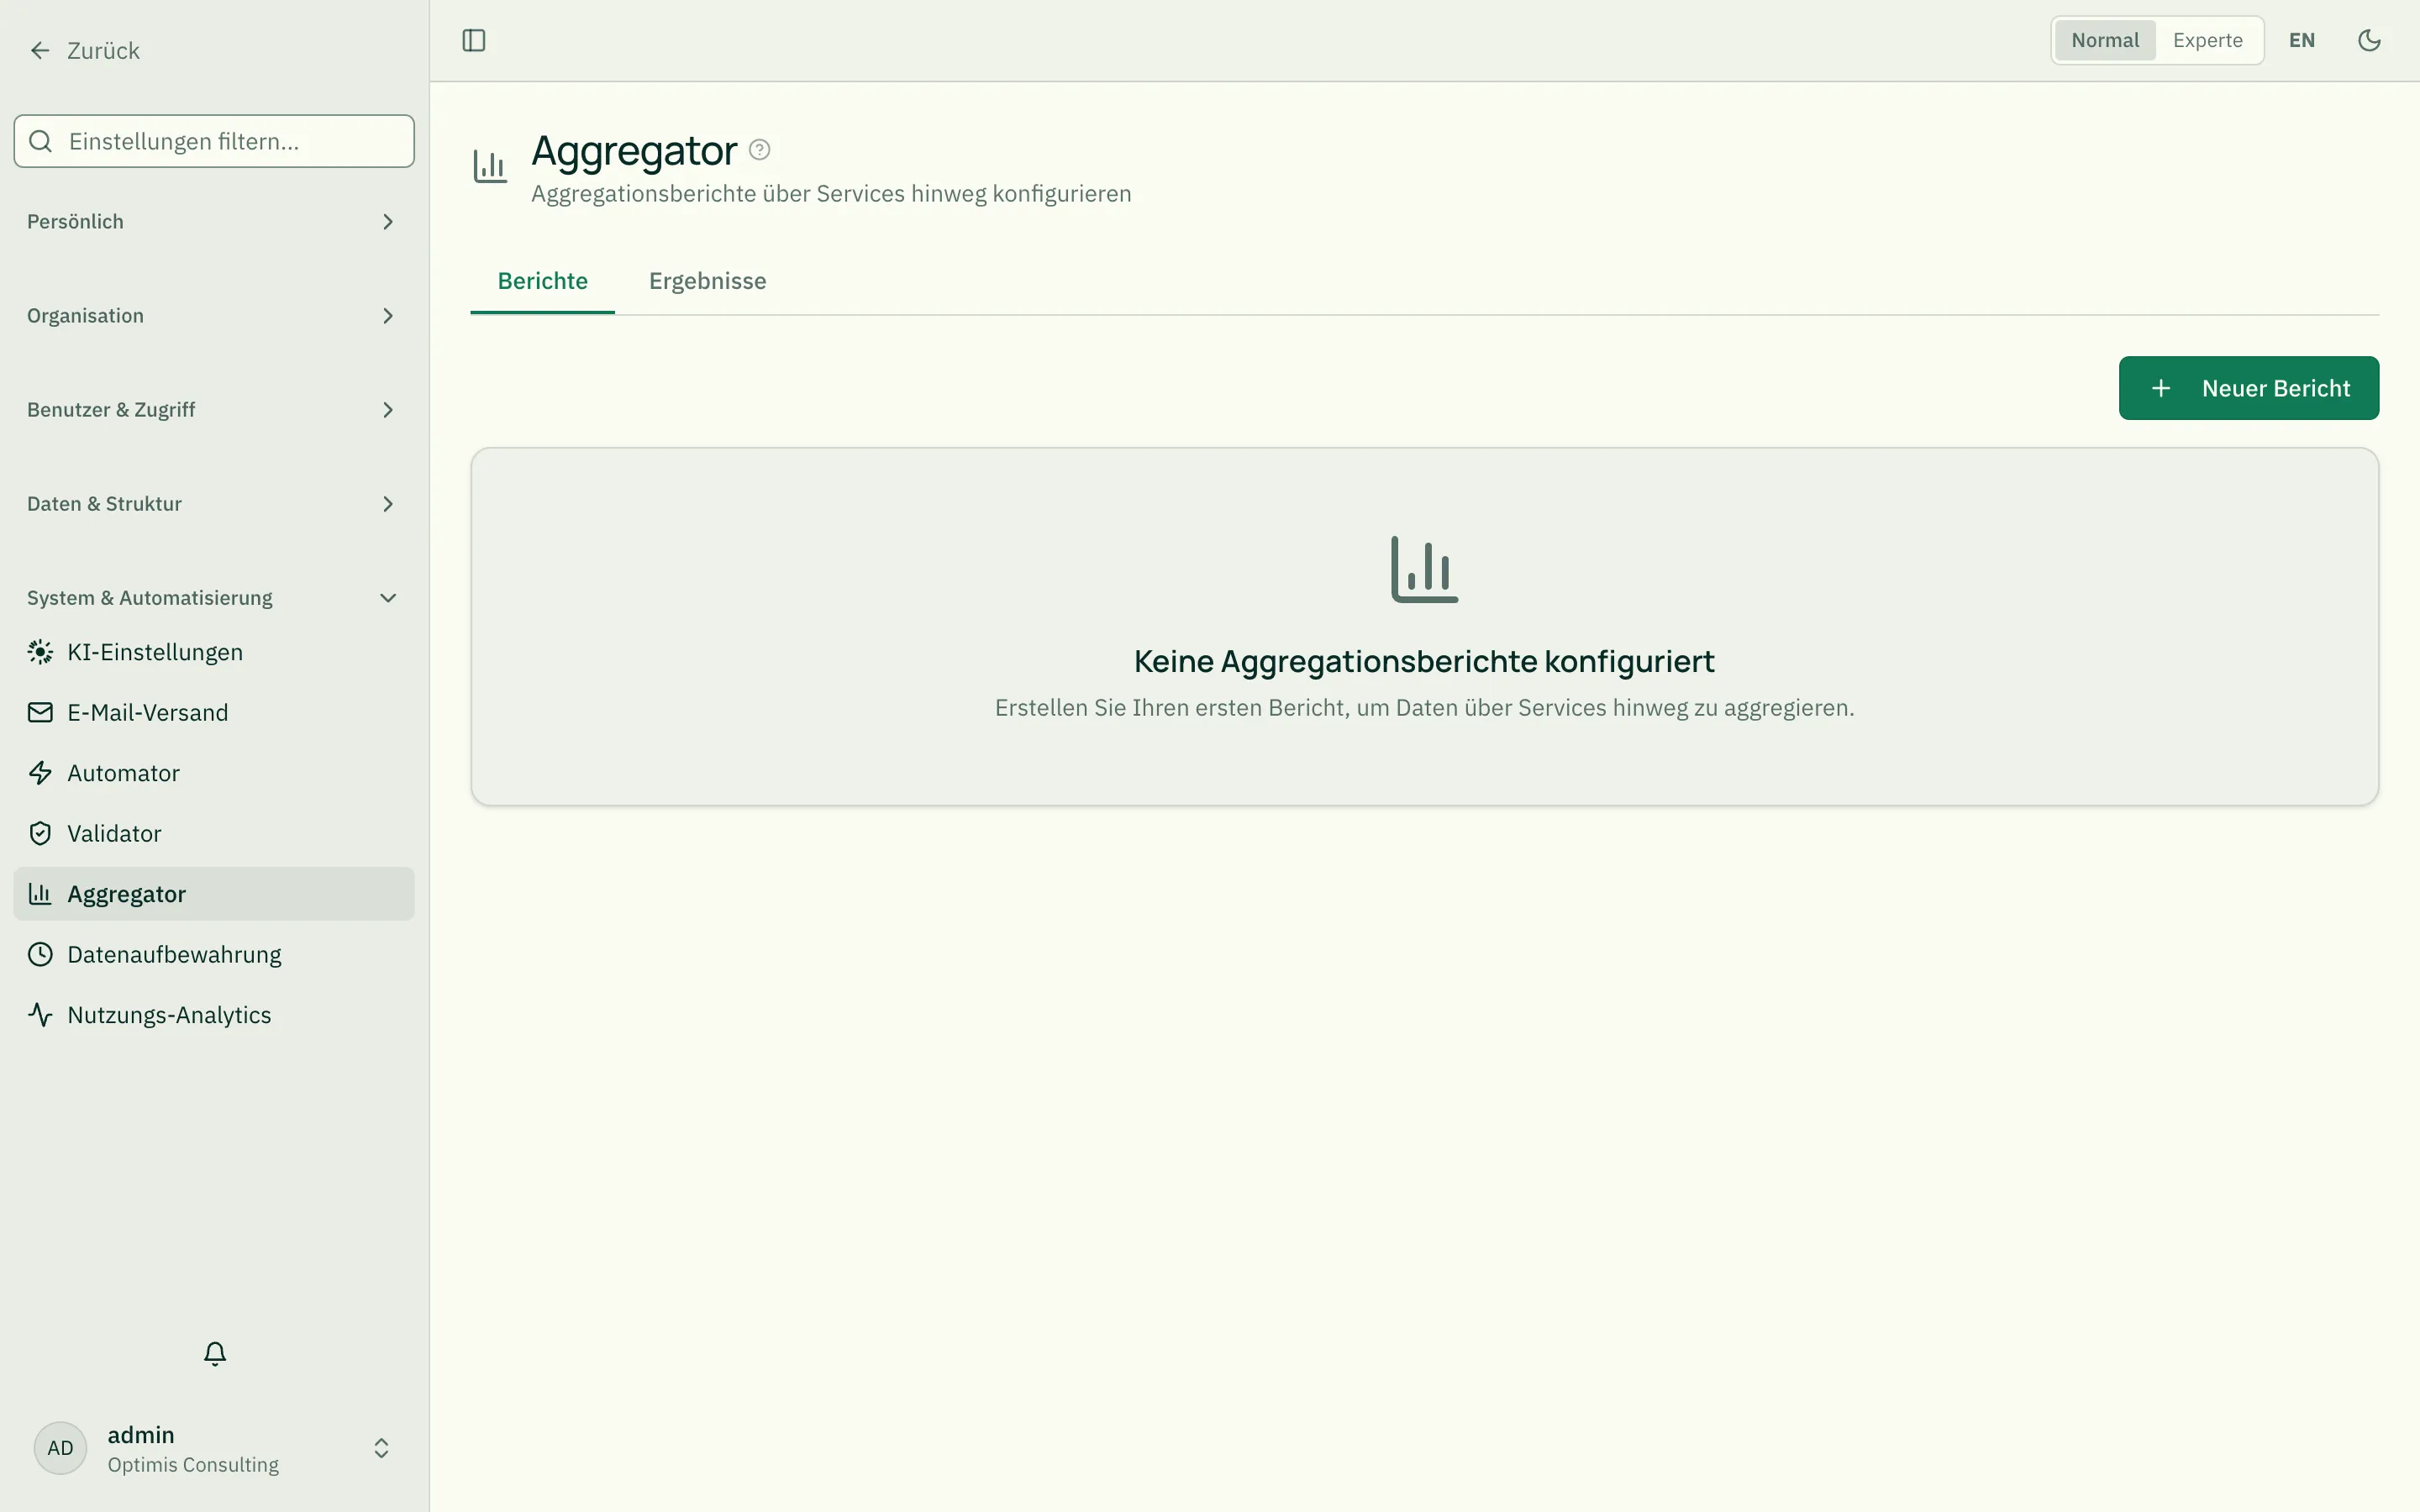This screenshot has width=2420, height=1512.
Task: Open E-Mail-Versand settings
Action: pos(214,712)
